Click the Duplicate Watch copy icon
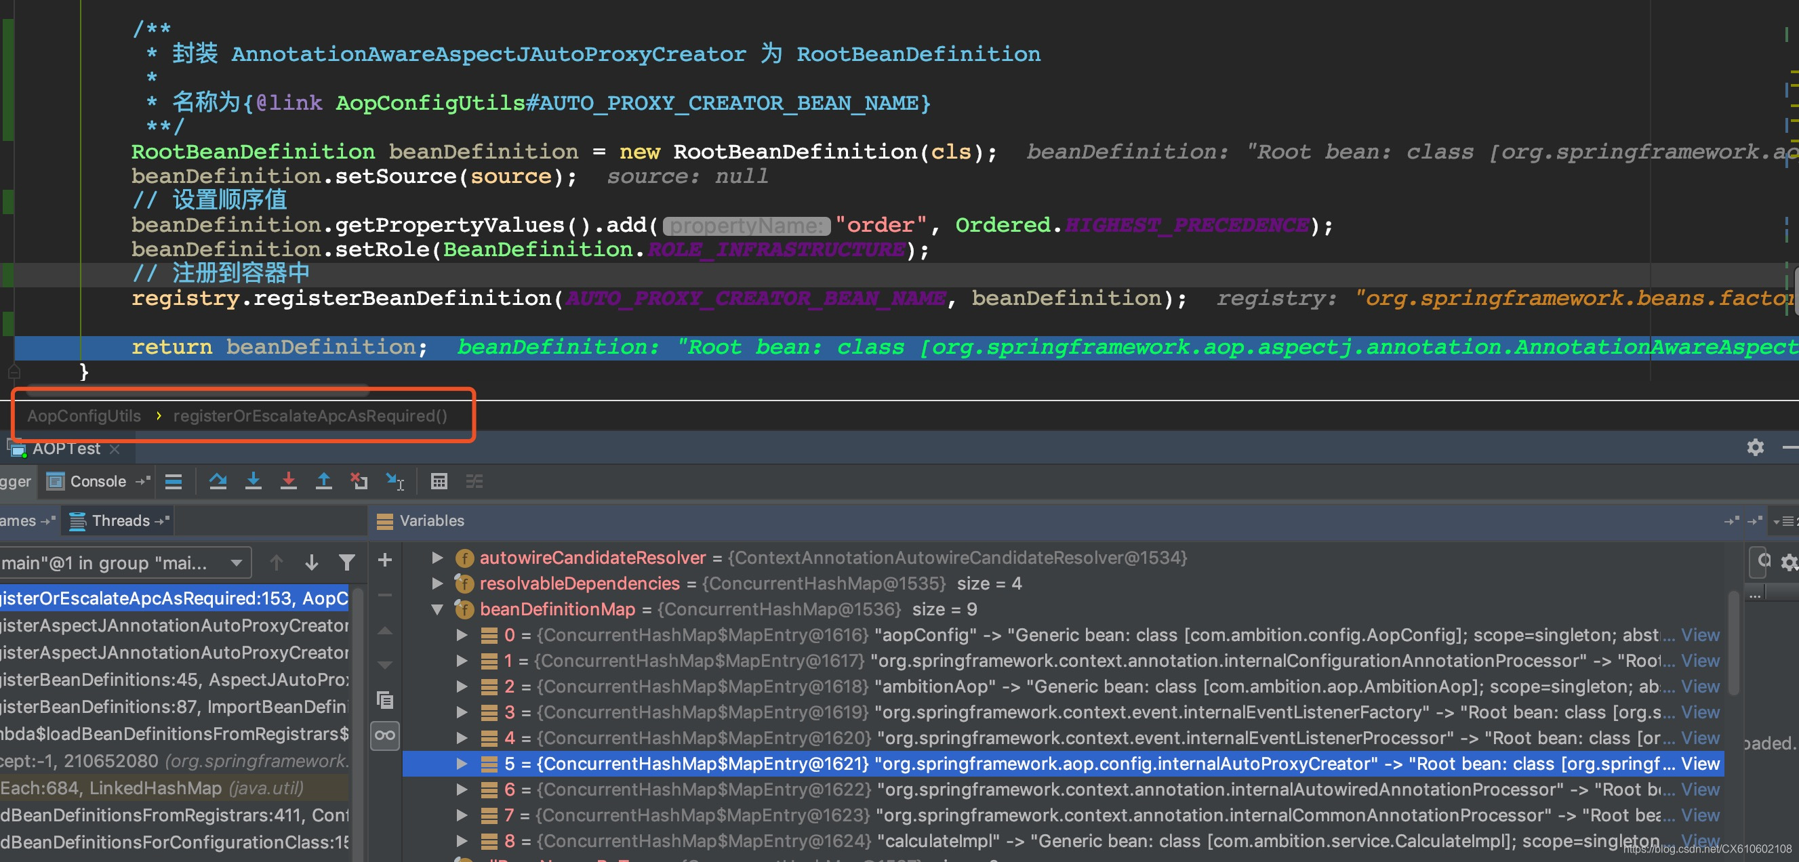 385,700
